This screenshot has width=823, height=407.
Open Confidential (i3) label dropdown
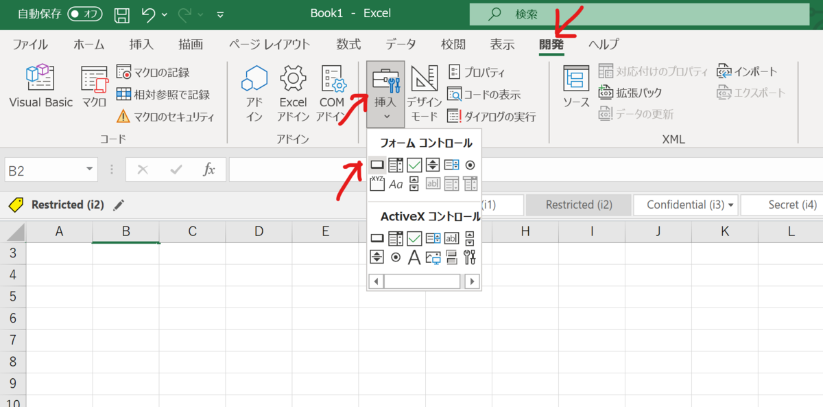click(x=731, y=205)
